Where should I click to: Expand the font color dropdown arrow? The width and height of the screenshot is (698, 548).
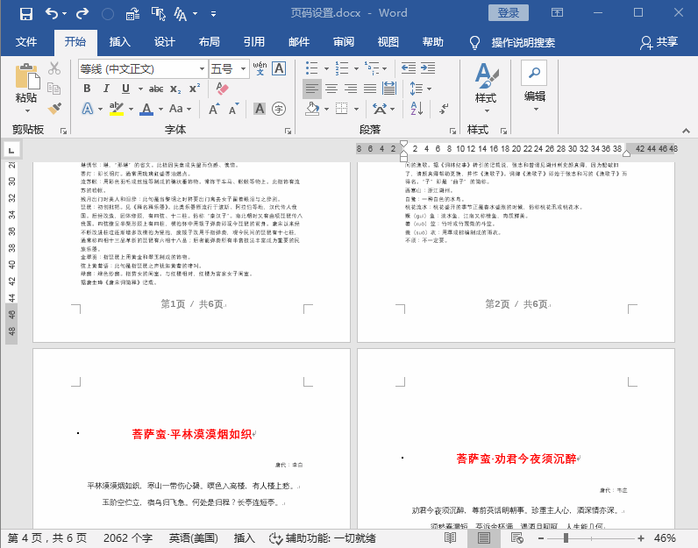pos(160,109)
